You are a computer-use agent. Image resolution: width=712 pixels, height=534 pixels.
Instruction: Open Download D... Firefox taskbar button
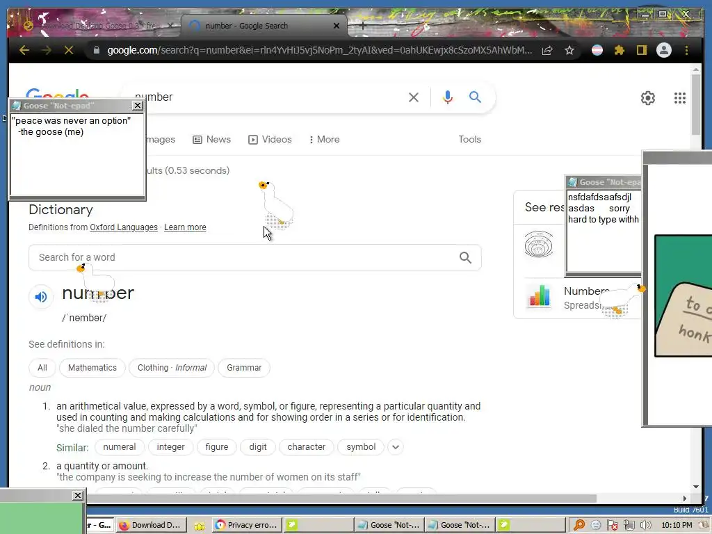[x=151, y=525]
